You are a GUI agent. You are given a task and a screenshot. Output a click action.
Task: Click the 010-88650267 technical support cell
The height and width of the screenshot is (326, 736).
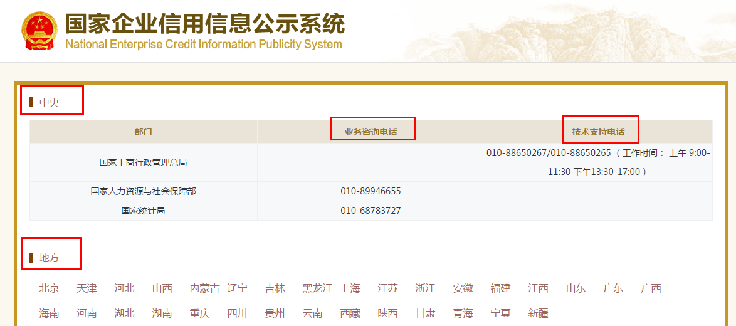(599, 162)
